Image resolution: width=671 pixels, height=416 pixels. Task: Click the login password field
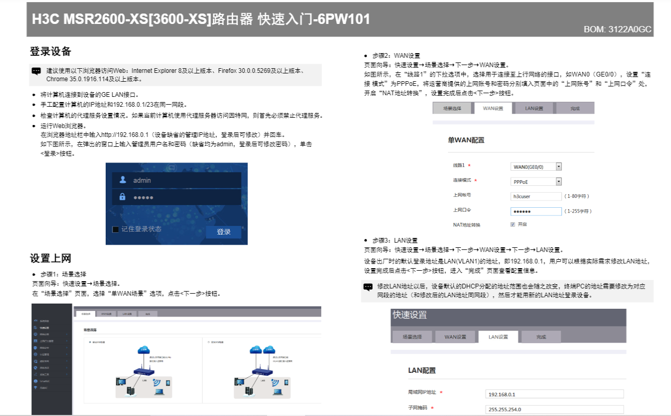(176, 197)
